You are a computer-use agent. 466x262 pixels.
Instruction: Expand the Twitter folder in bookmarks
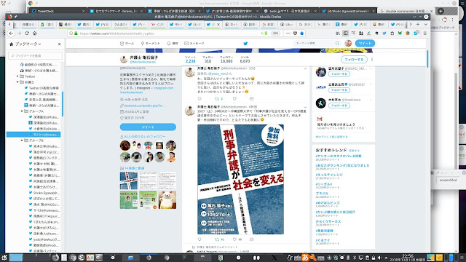[17, 76]
